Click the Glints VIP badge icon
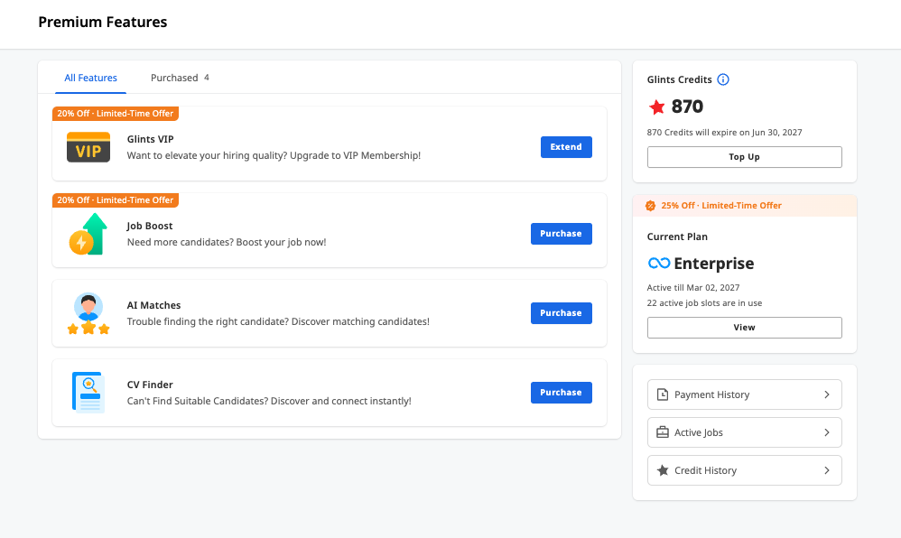This screenshot has width=901, height=538. pyautogui.click(x=88, y=147)
